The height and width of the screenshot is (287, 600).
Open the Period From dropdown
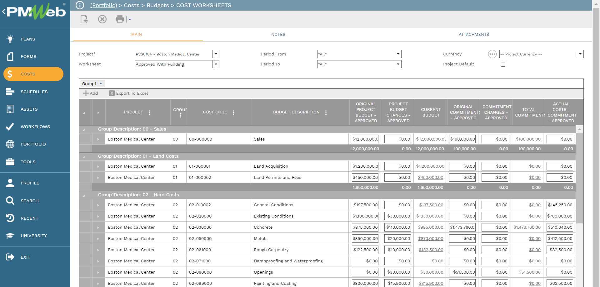tap(398, 54)
